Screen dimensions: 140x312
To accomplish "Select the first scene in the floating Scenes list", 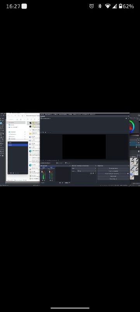I will tap(17, 143).
